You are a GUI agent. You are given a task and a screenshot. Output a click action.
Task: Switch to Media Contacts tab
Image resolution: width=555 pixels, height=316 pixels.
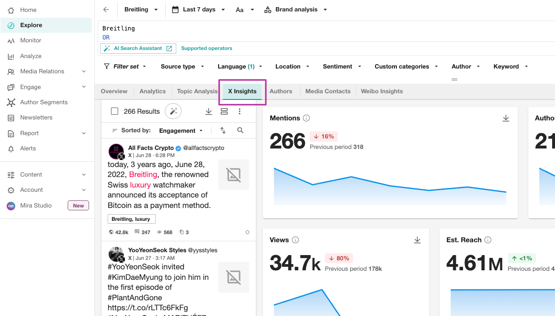328,91
